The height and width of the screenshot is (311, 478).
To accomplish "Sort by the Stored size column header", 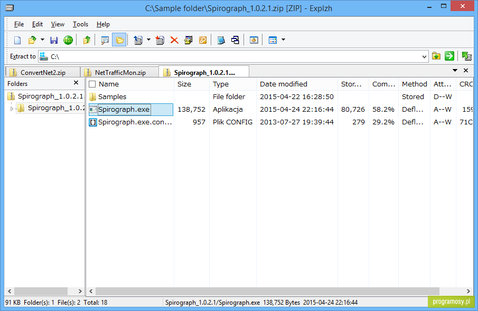I will (351, 84).
